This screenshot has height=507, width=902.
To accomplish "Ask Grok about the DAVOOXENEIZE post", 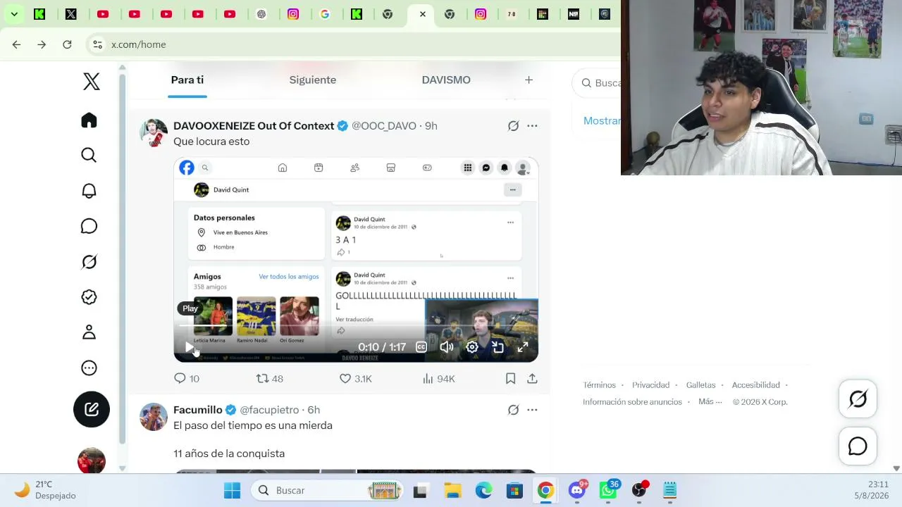I will (x=513, y=125).
